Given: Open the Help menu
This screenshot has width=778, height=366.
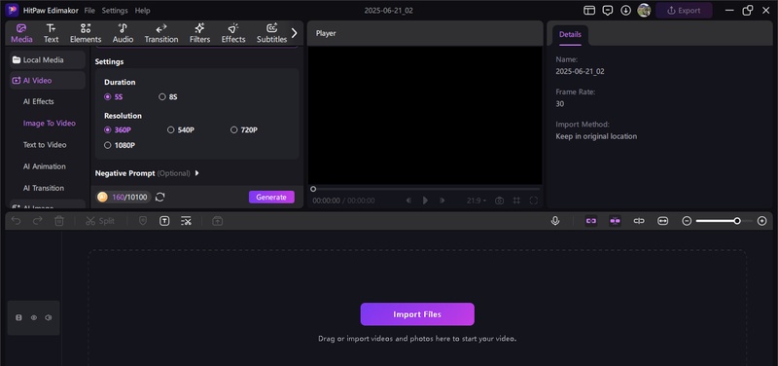Looking at the screenshot, I should coord(142,11).
